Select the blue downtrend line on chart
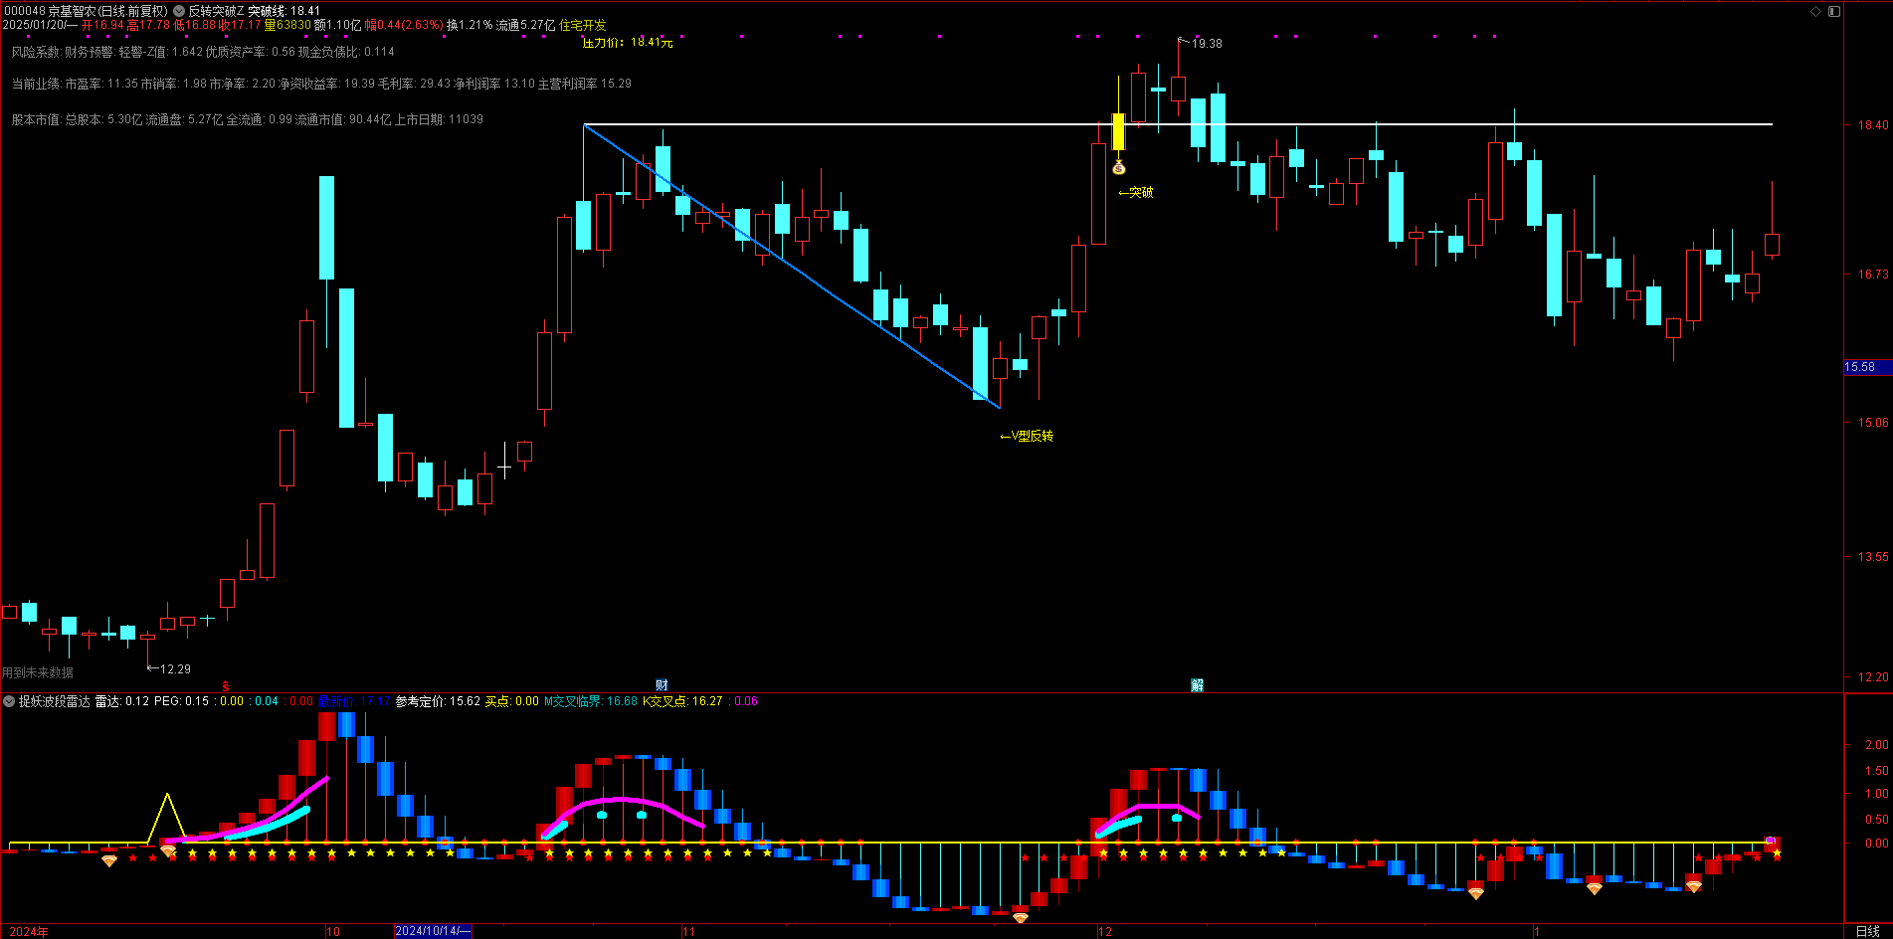1893x939 pixels. pos(791,266)
